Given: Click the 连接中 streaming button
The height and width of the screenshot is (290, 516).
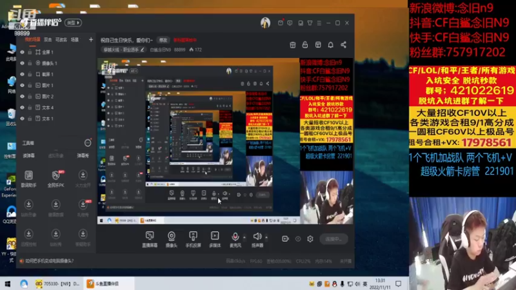Looking at the screenshot, I should (x=333, y=239).
